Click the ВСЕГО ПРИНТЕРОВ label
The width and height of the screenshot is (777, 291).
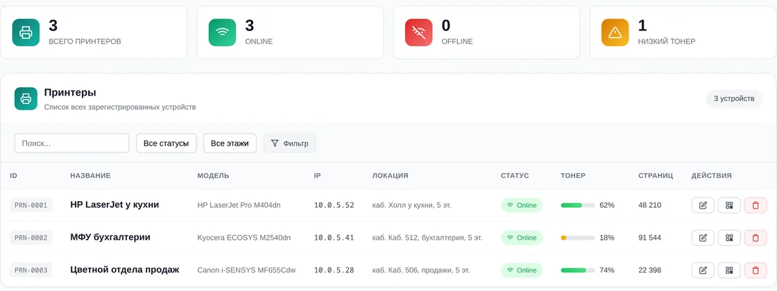click(x=85, y=42)
